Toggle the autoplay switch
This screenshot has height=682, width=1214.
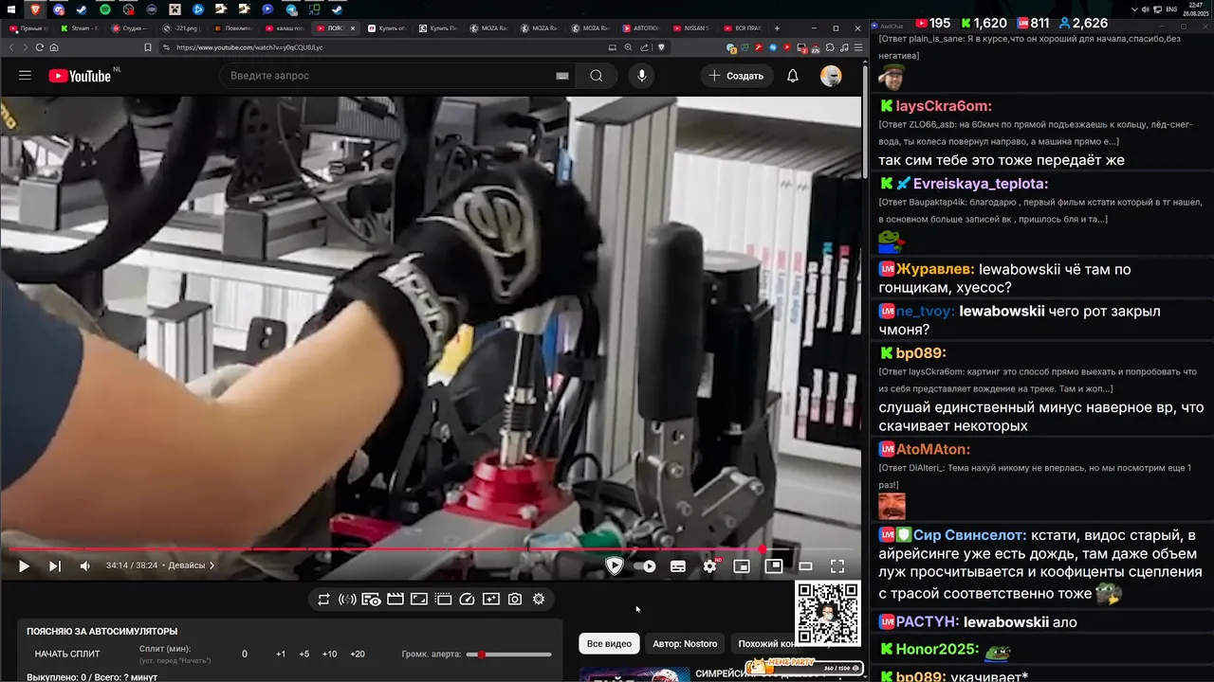coord(647,566)
